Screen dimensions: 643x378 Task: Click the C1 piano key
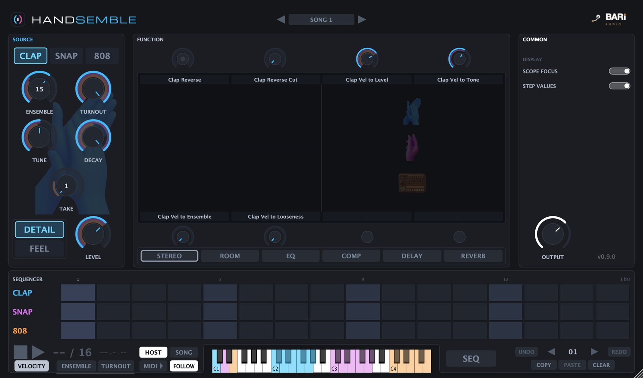pyautogui.click(x=216, y=368)
